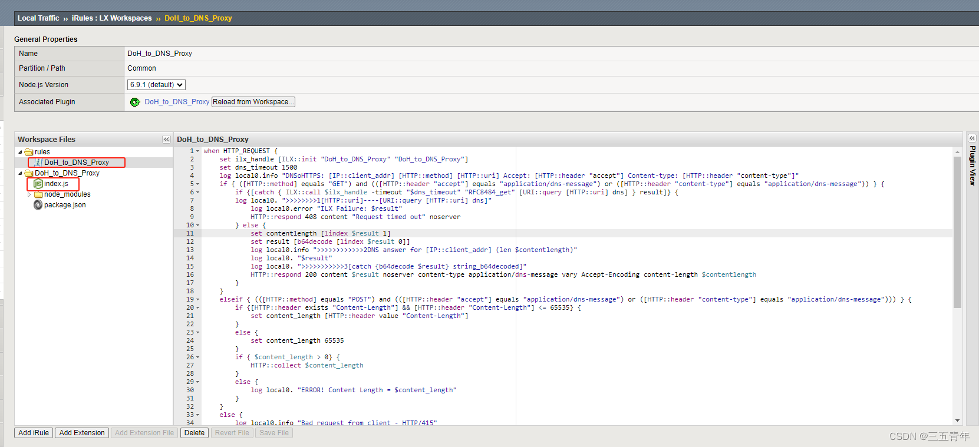Click scrollbar down arrow in code editor
979x447 pixels.
[957, 420]
